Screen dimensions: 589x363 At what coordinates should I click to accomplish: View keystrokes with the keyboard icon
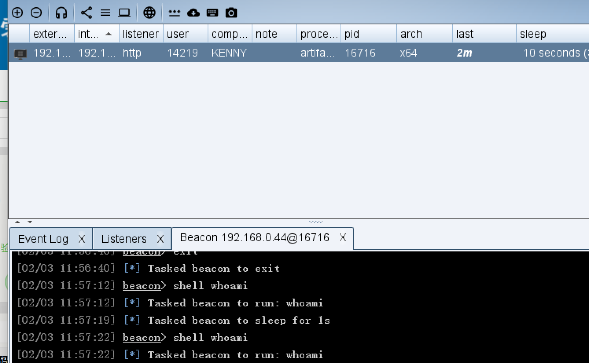tap(212, 13)
